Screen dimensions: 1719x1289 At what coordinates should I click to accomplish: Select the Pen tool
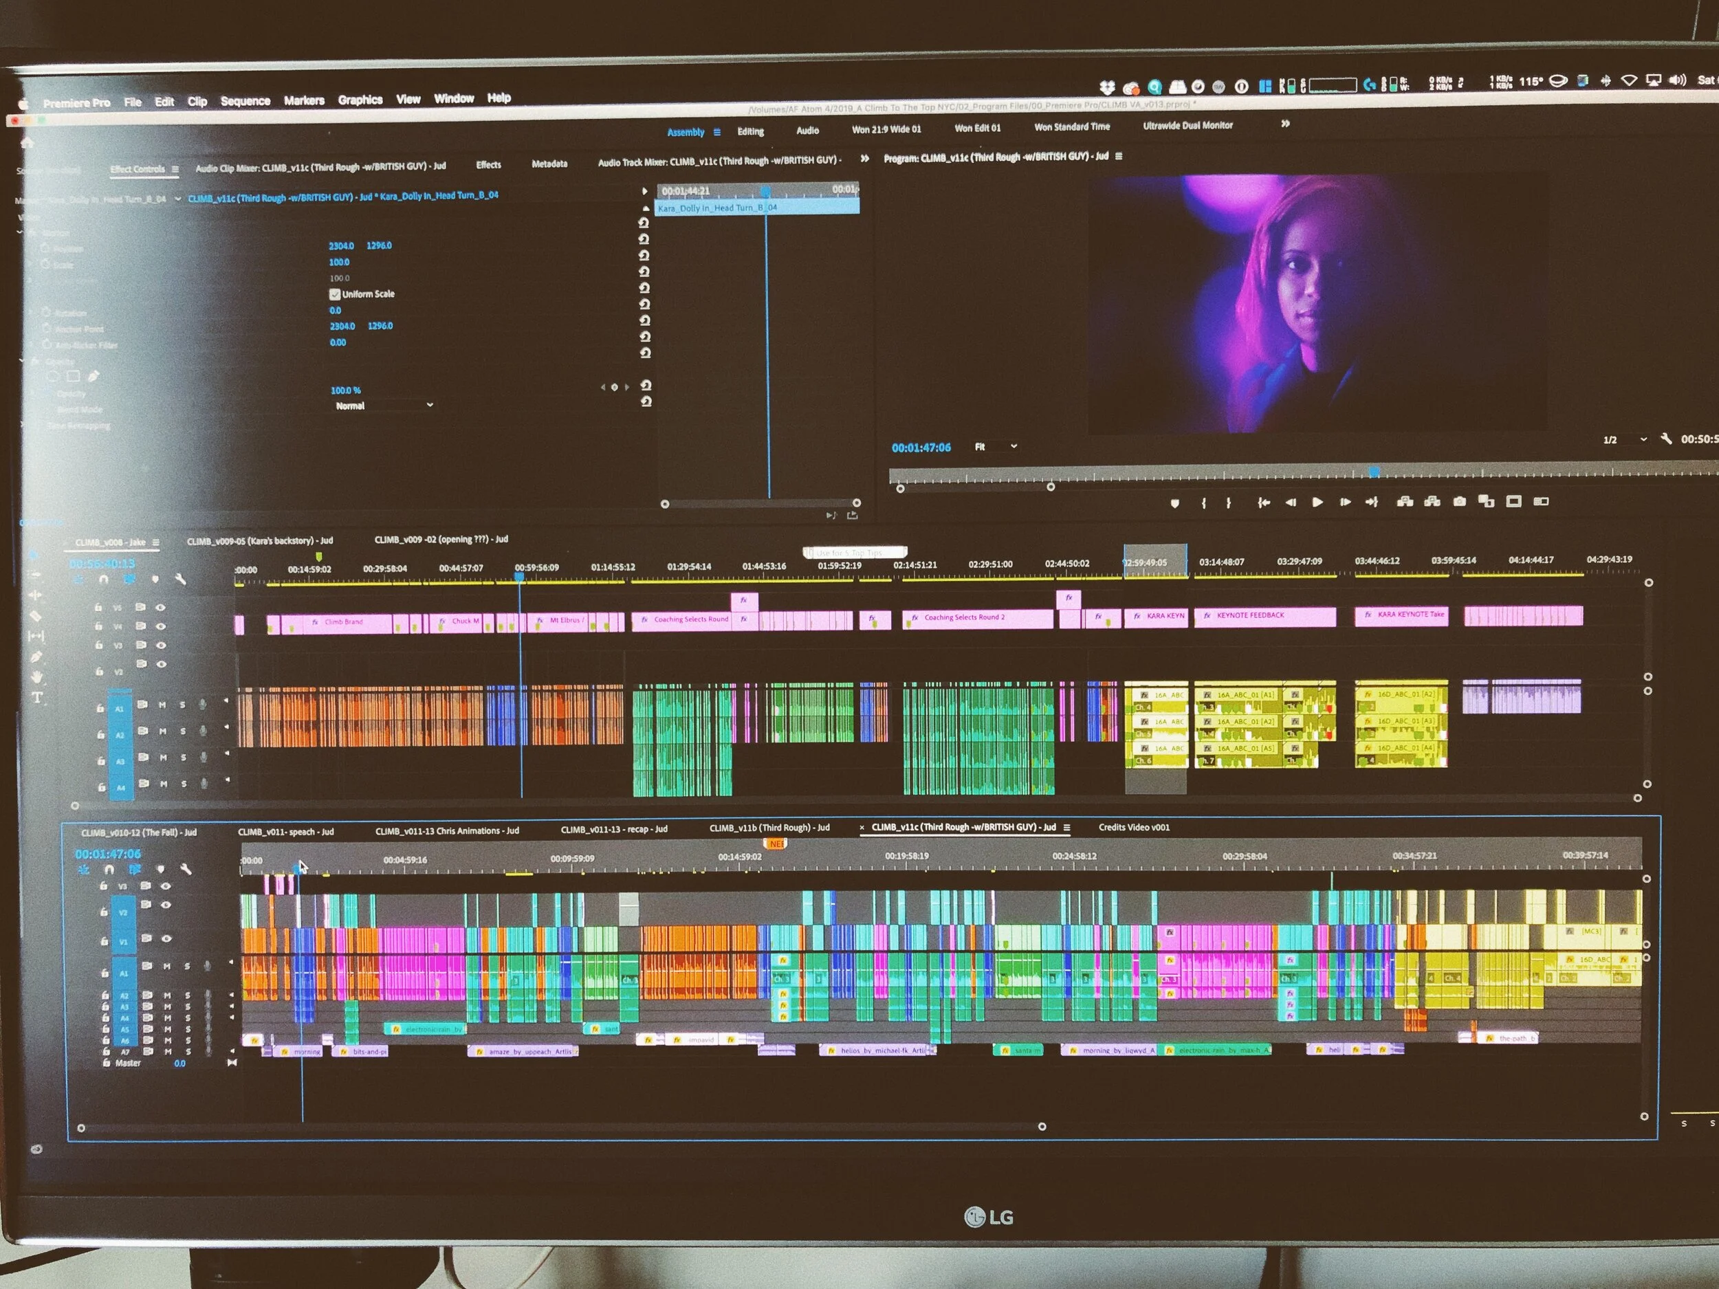click(36, 657)
